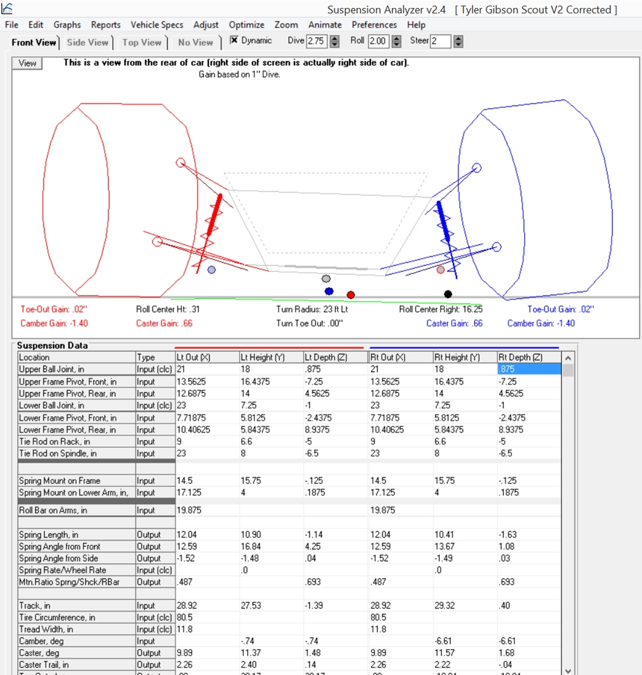Select Tread Width Lt value 11.8
The width and height of the screenshot is (642, 675).
coord(207,629)
